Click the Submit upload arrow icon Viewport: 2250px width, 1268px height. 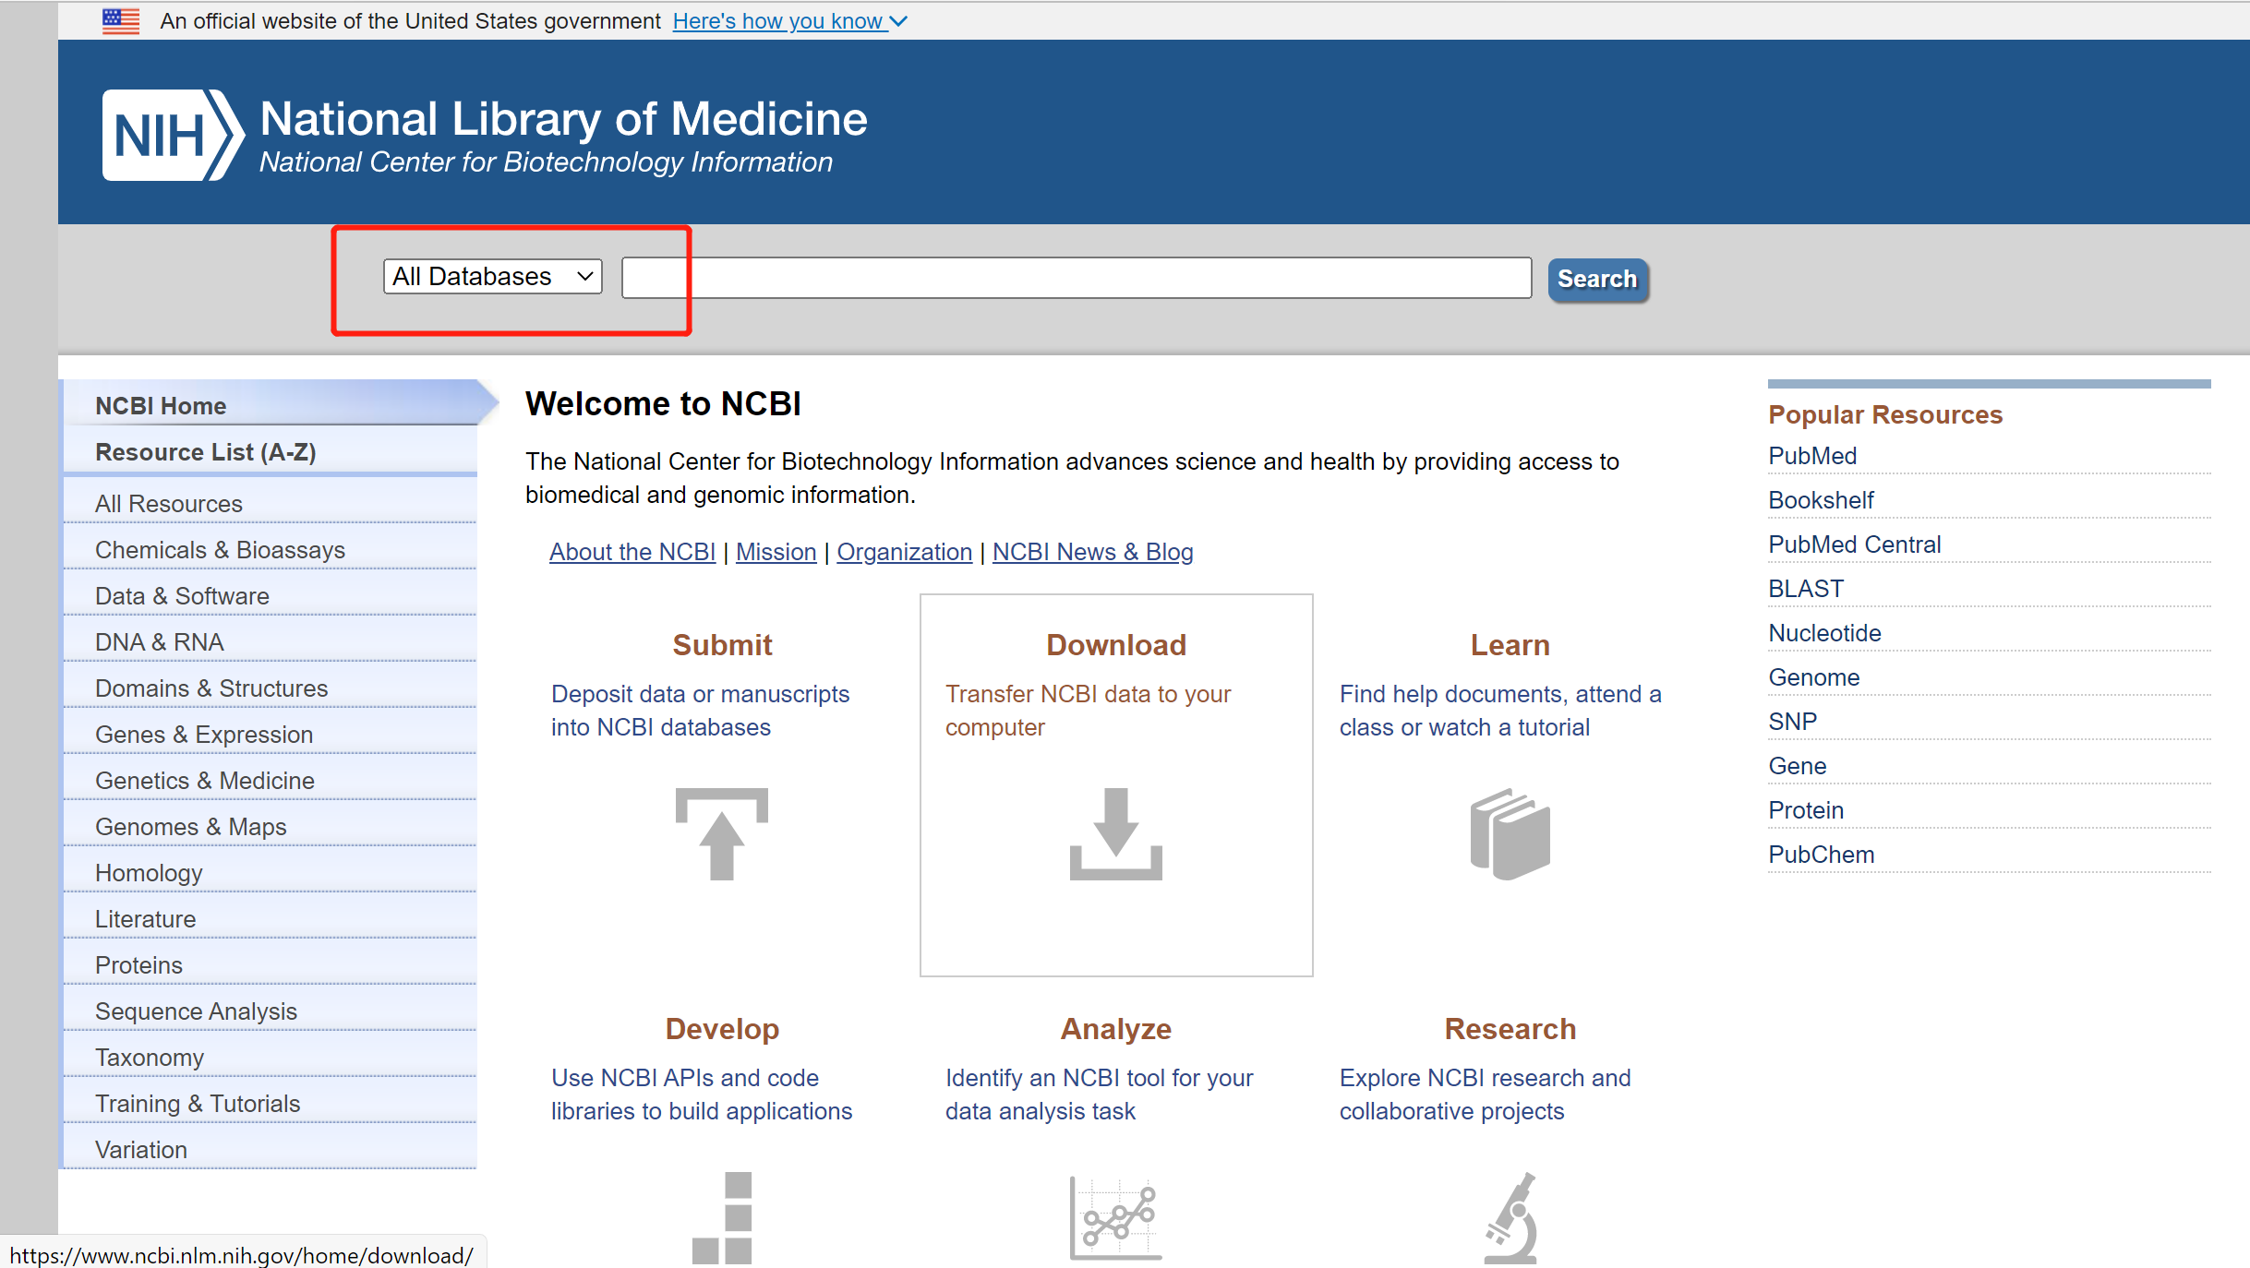coord(722,833)
